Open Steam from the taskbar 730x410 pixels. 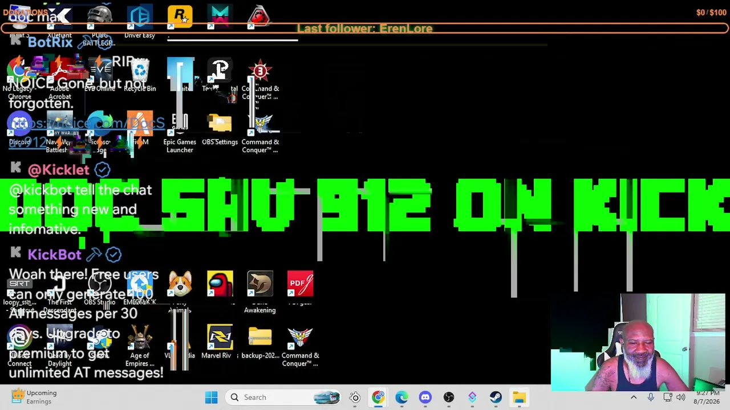coord(495,397)
